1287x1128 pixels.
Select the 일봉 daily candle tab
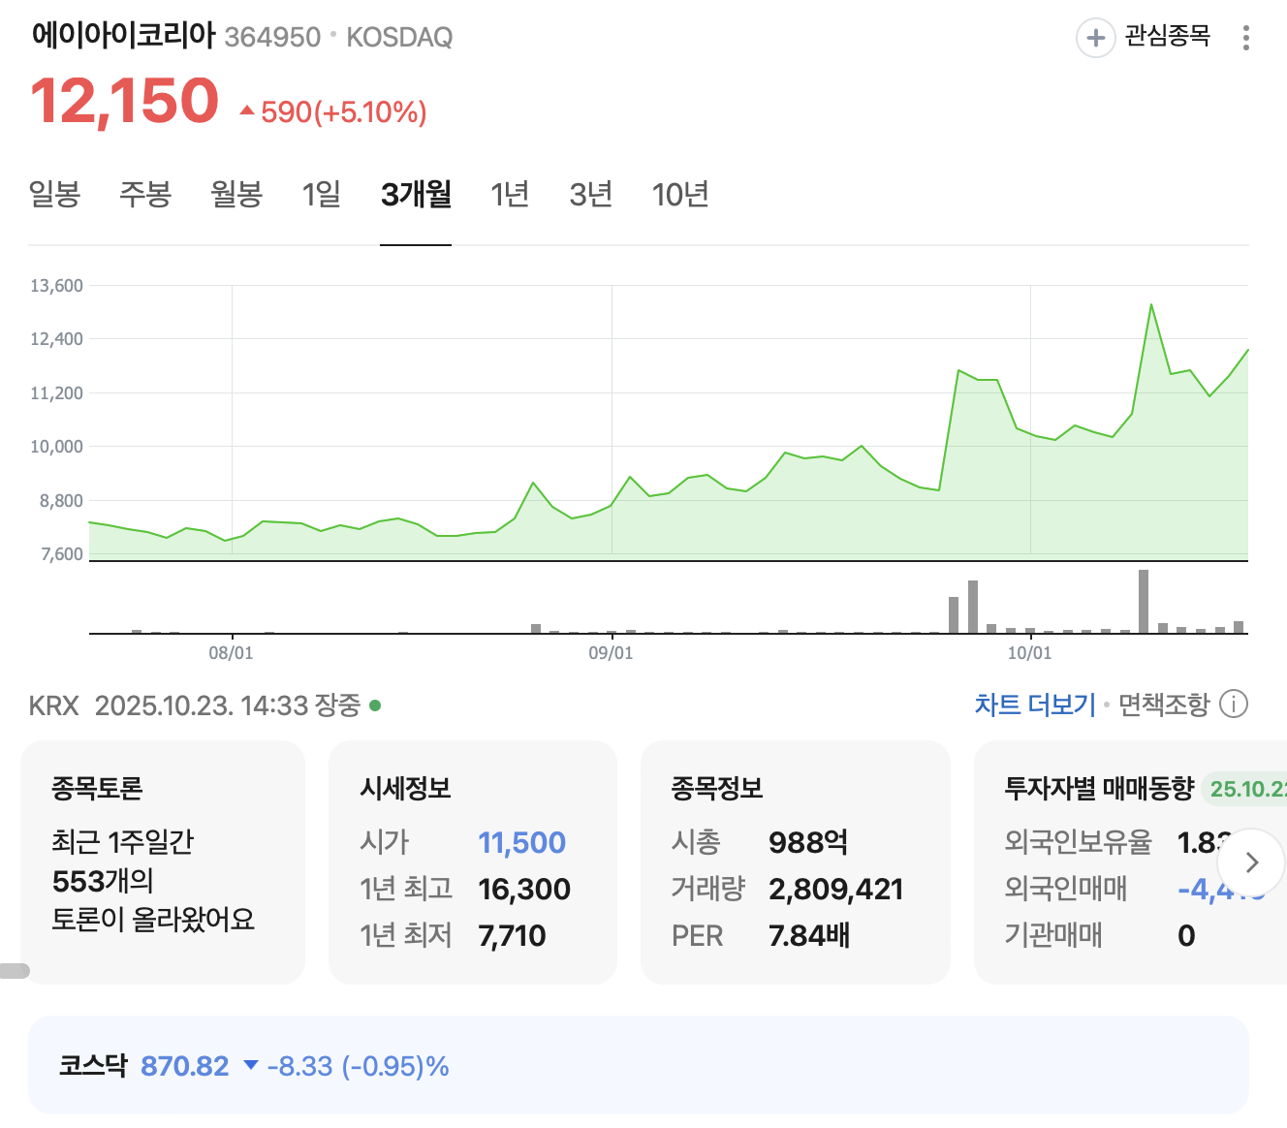pos(54,195)
